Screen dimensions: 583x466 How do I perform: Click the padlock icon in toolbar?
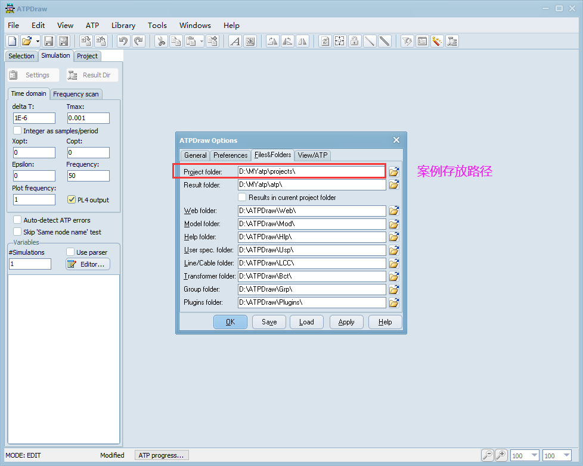(x=354, y=41)
